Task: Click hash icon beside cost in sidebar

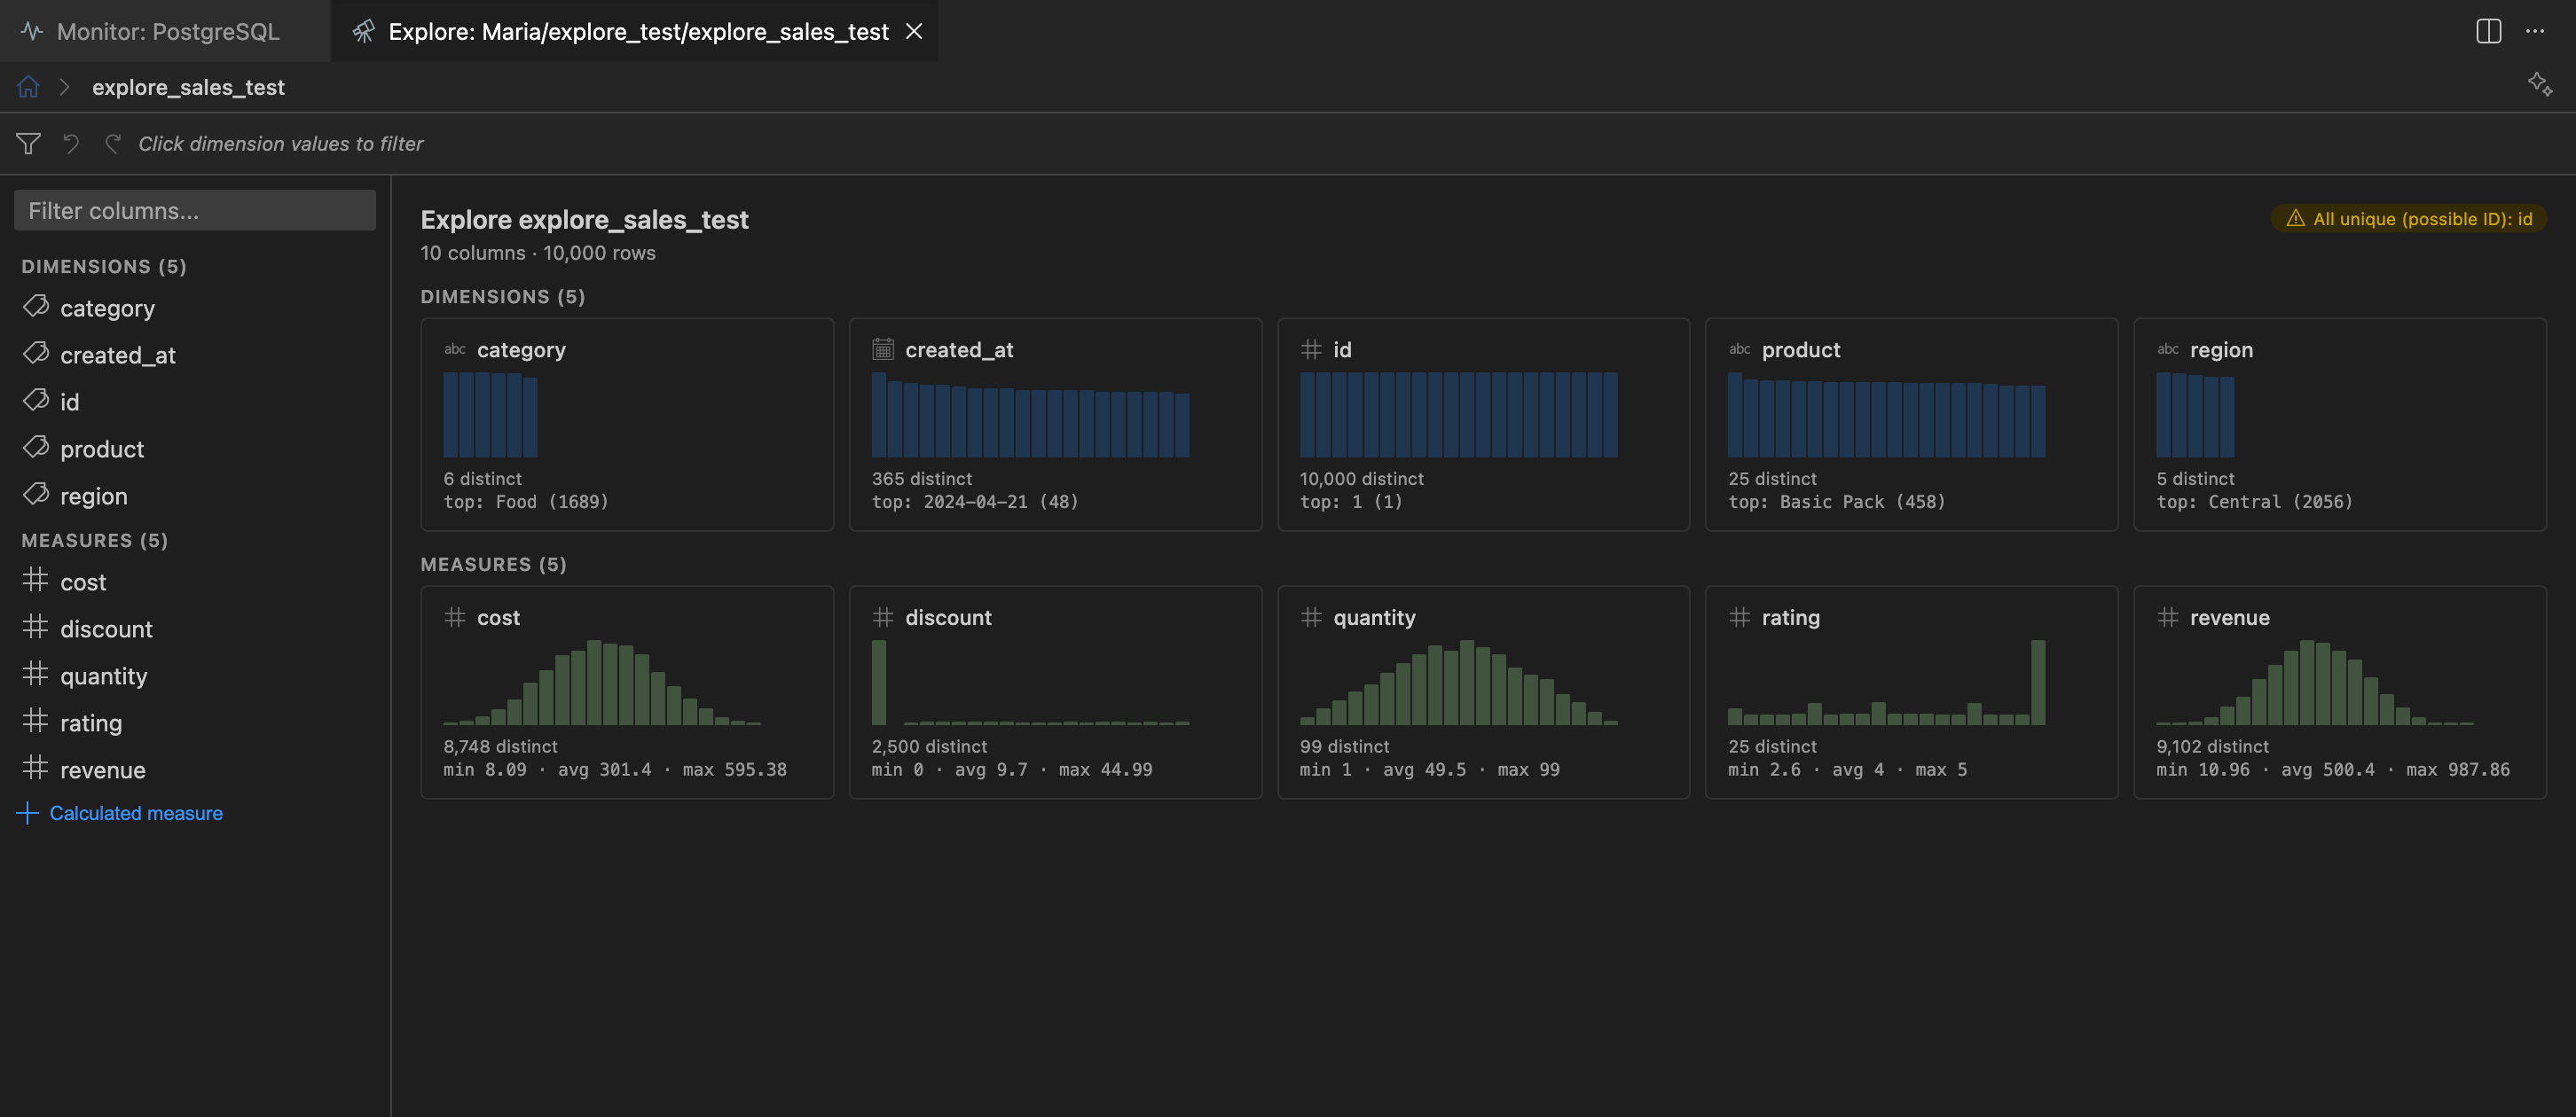Action: (x=35, y=580)
